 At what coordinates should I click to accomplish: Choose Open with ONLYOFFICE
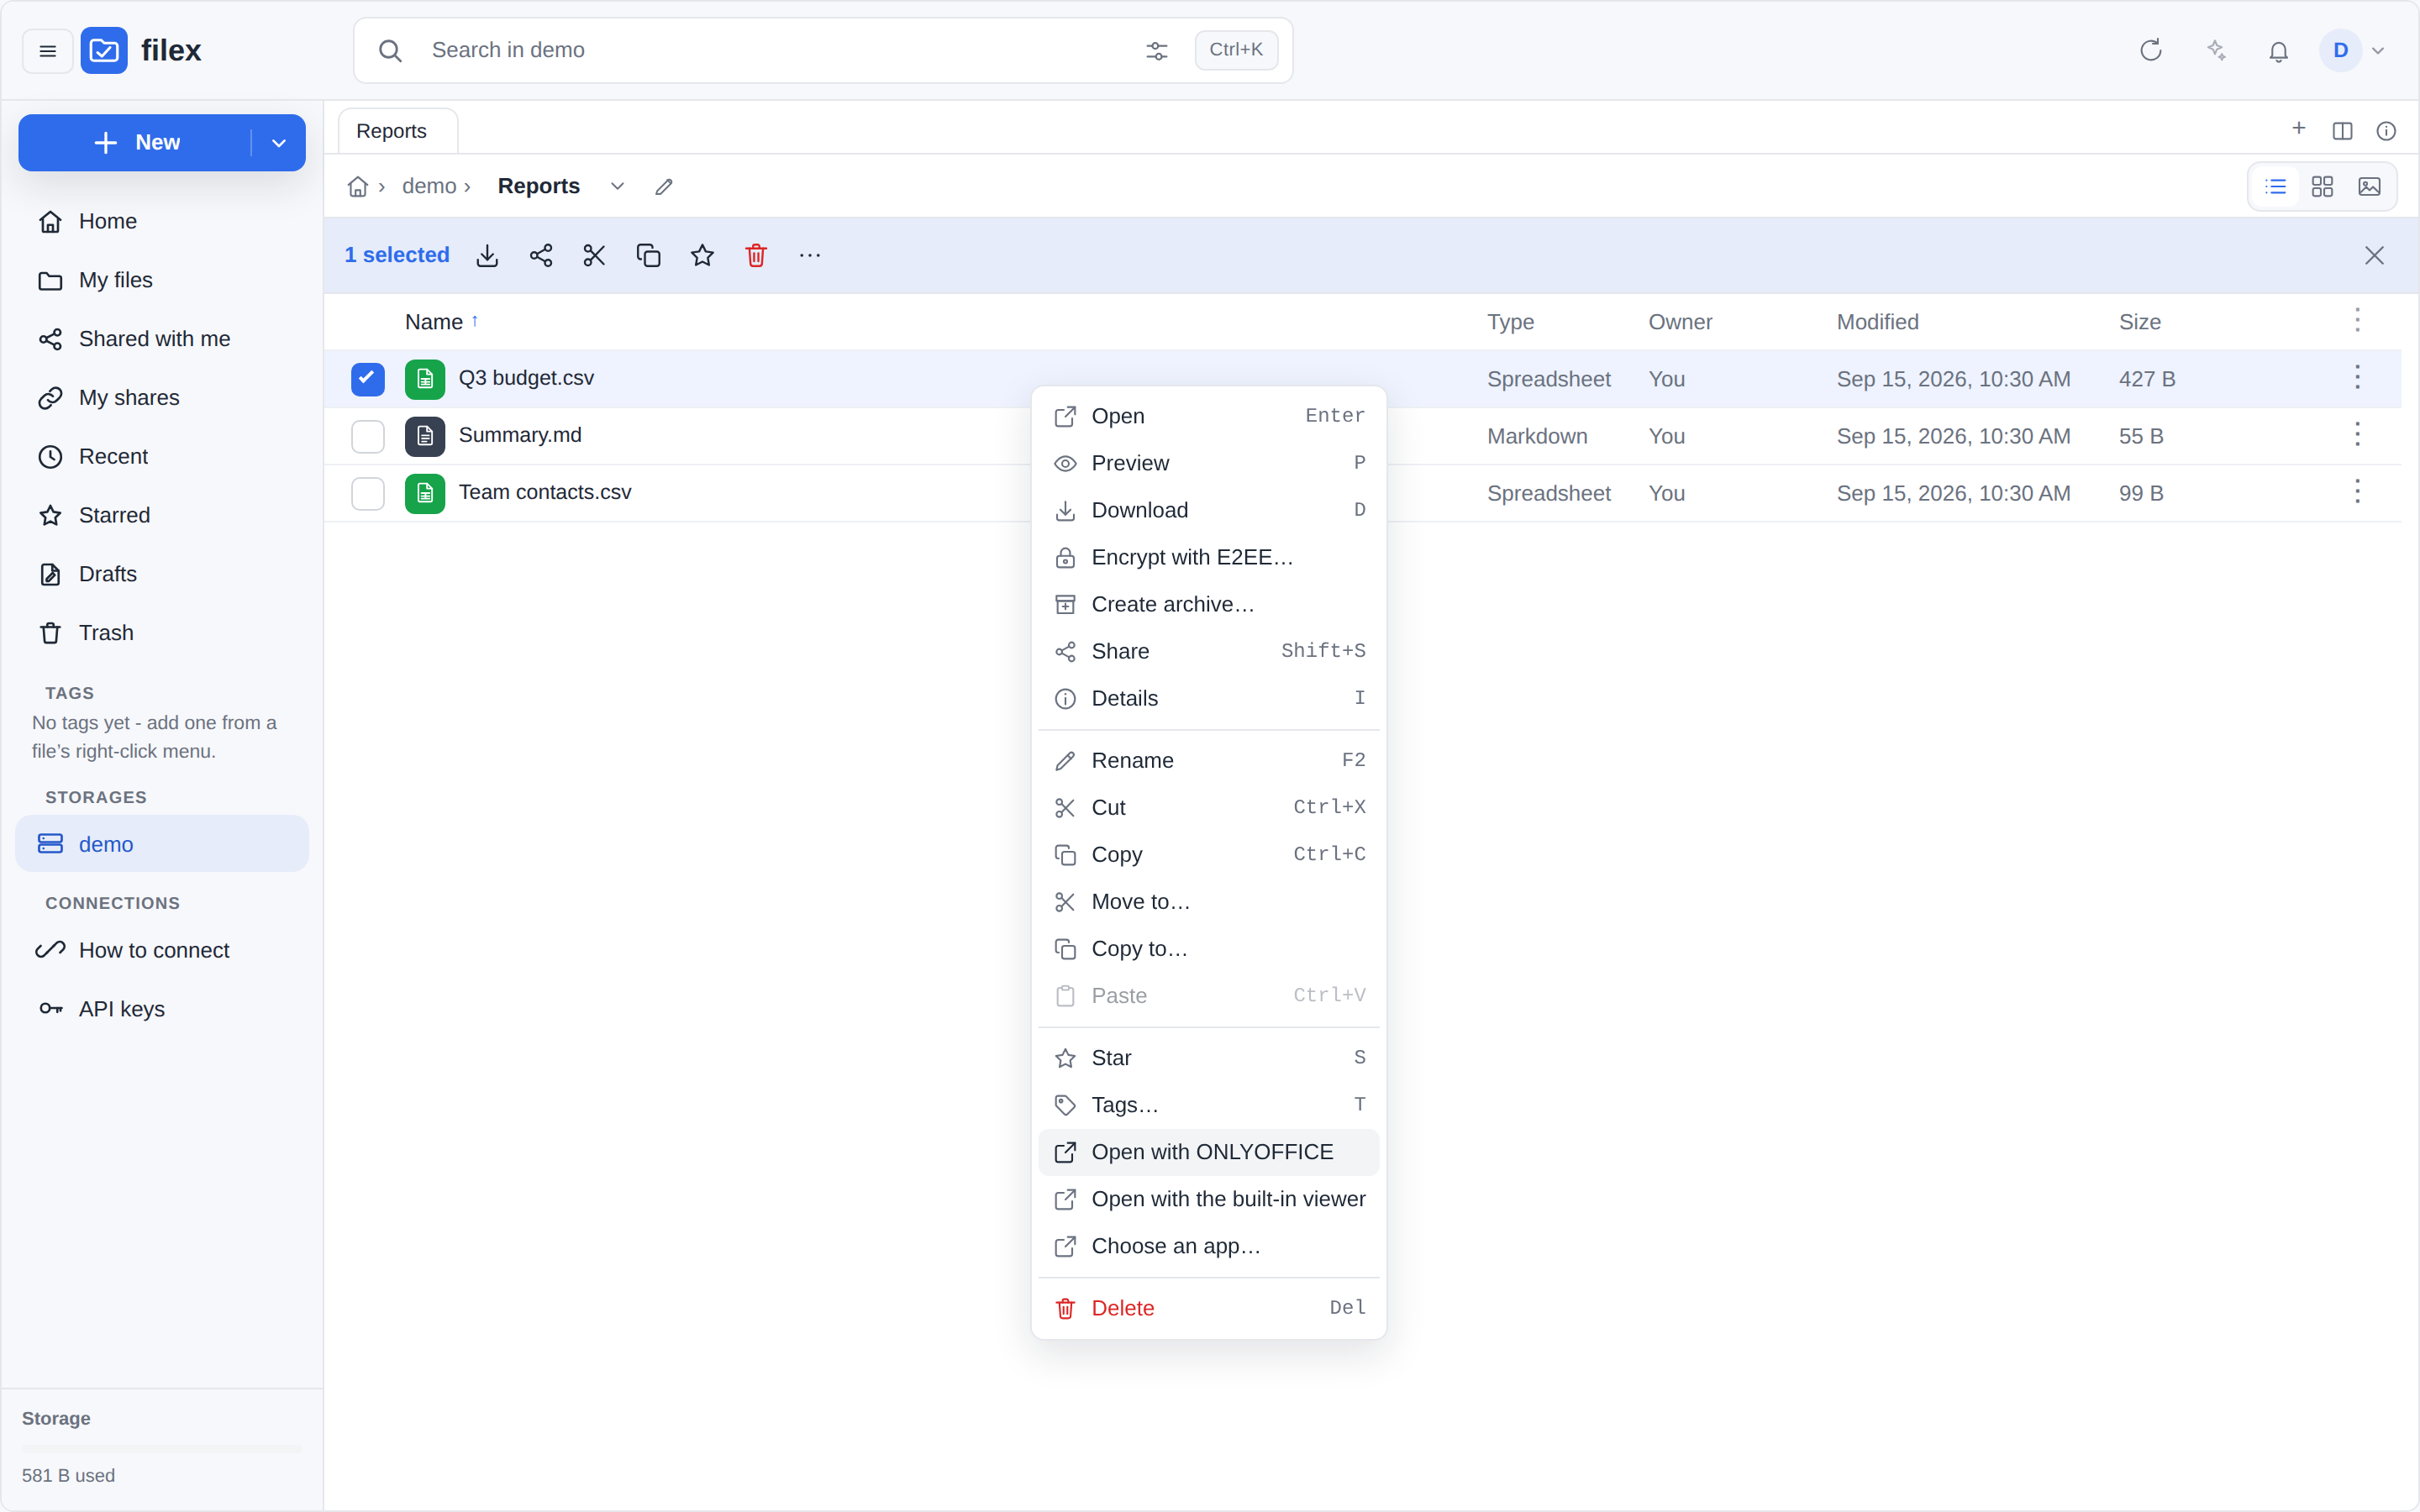point(1209,1152)
